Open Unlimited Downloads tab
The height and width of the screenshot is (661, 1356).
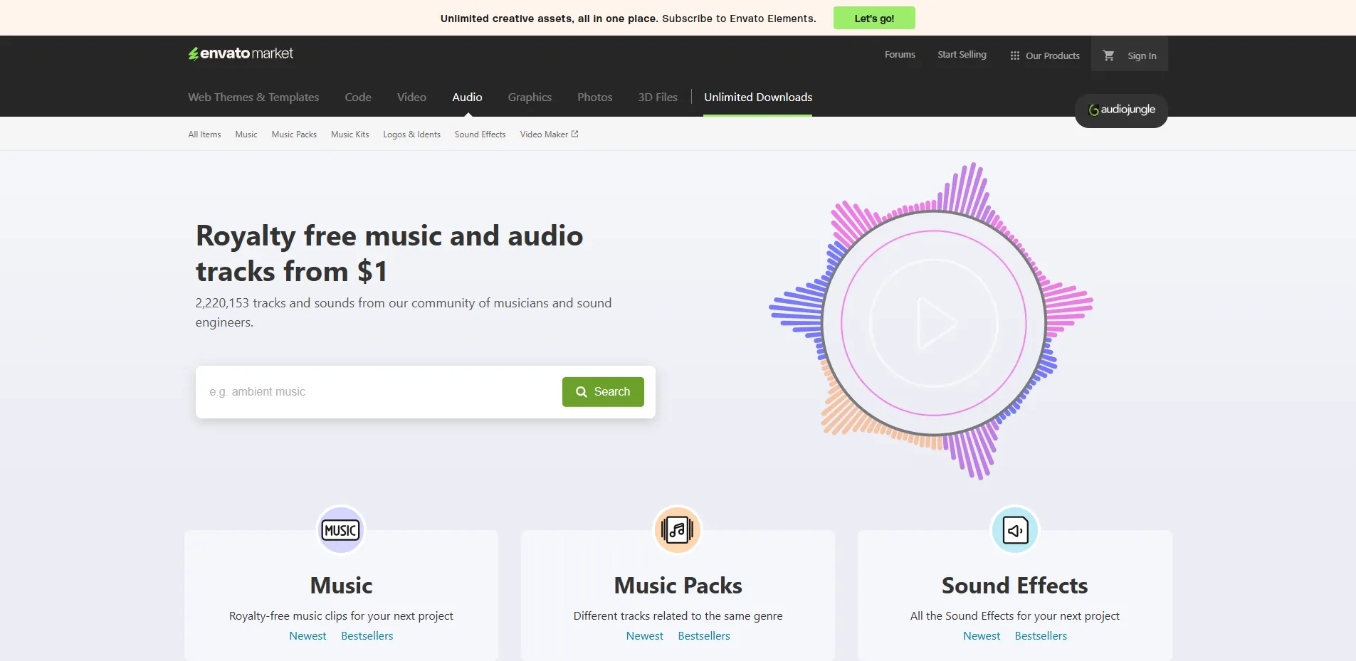point(758,97)
